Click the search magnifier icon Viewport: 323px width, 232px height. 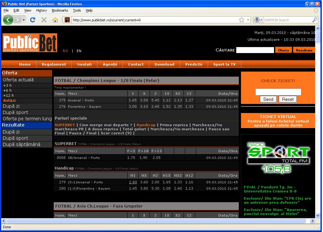coord(315,20)
